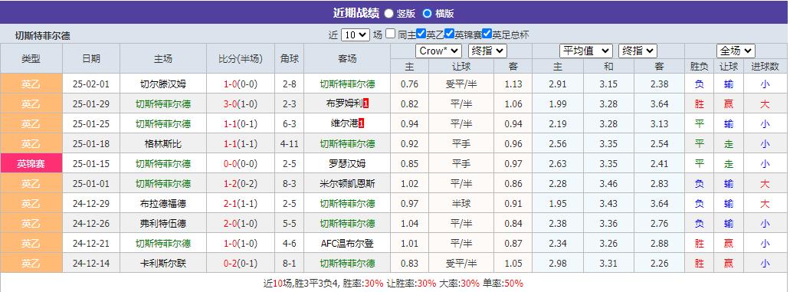790x292 pixels.
Task: Click corner count 4-11 on 25-01-18
Action: coord(289,144)
